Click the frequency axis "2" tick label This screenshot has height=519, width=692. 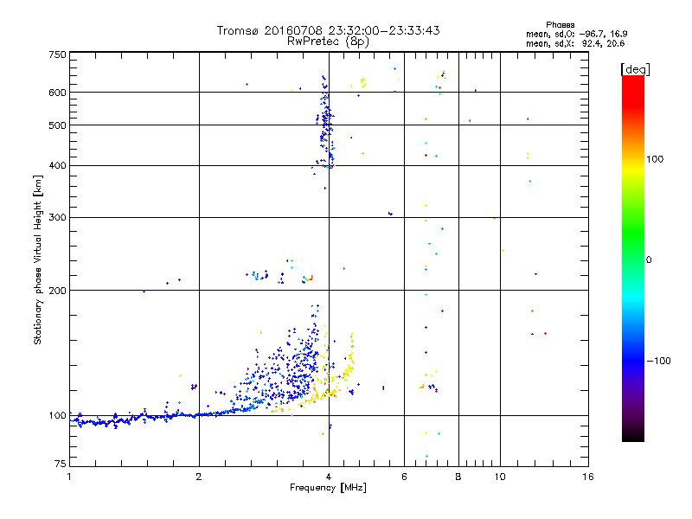[199, 477]
